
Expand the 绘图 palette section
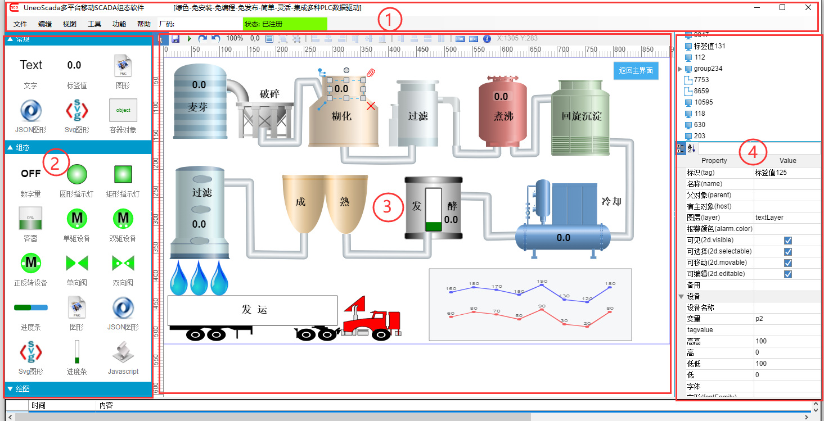coord(10,388)
